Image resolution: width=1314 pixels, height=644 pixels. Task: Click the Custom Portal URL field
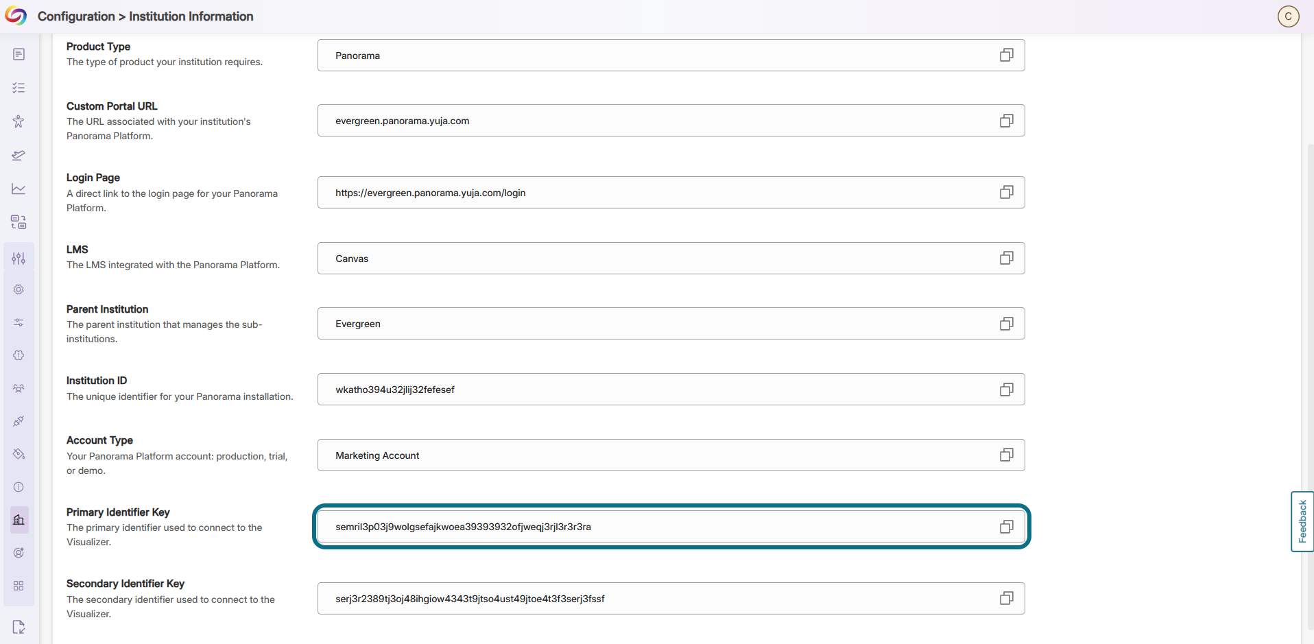[671, 121]
